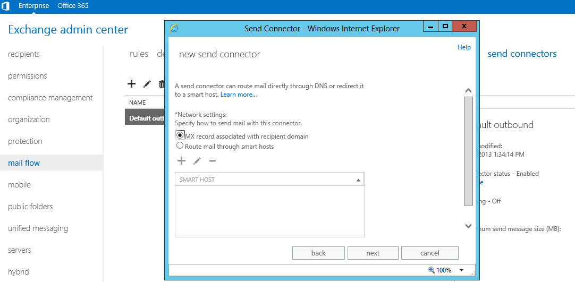The width and height of the screenshot is (575, 282).
Task: Open protection in the left navigation
Action: pyautogui.click(x=25, y=141)
